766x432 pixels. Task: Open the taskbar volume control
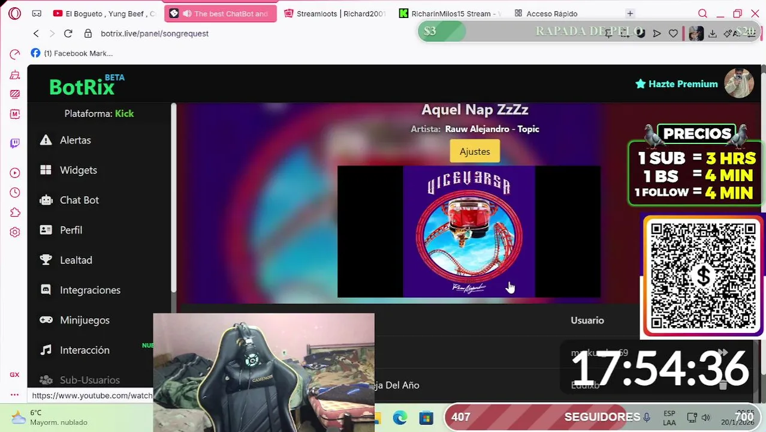coord(705,418)
